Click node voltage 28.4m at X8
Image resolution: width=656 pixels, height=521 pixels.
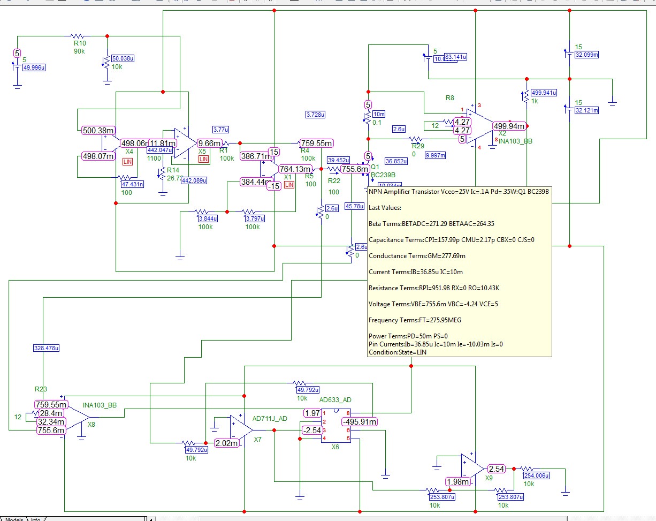point(51,413)
